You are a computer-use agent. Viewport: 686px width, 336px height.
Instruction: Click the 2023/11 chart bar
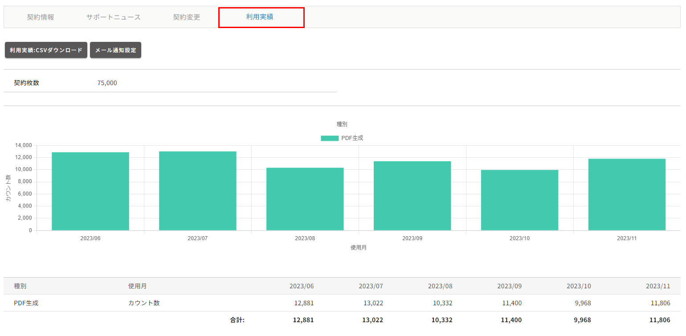pyautogui.click(x=627, y=195)
